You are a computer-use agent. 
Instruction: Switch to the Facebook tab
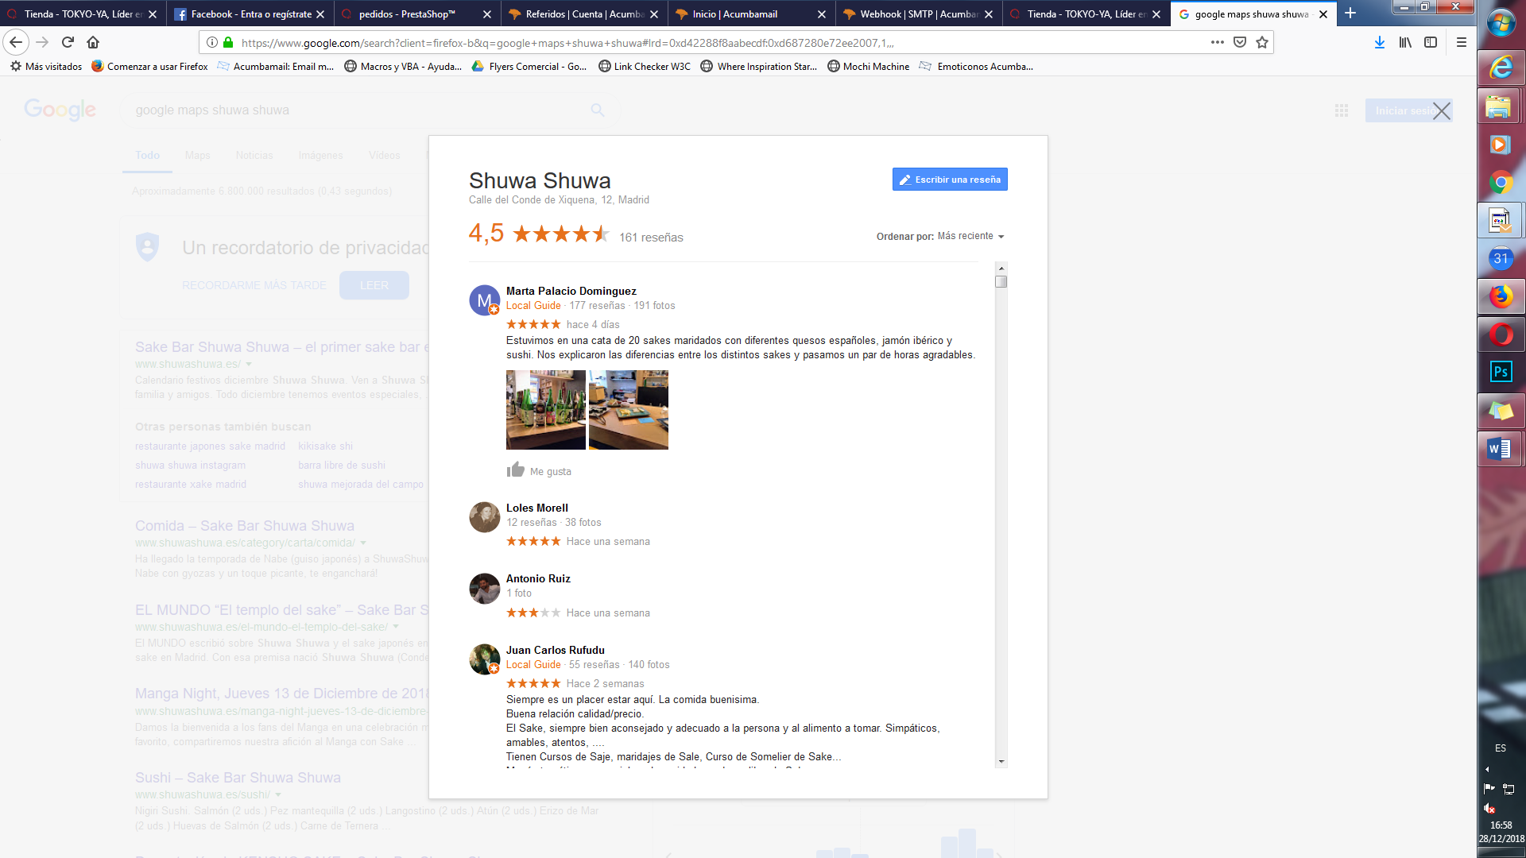pos(250,14)
